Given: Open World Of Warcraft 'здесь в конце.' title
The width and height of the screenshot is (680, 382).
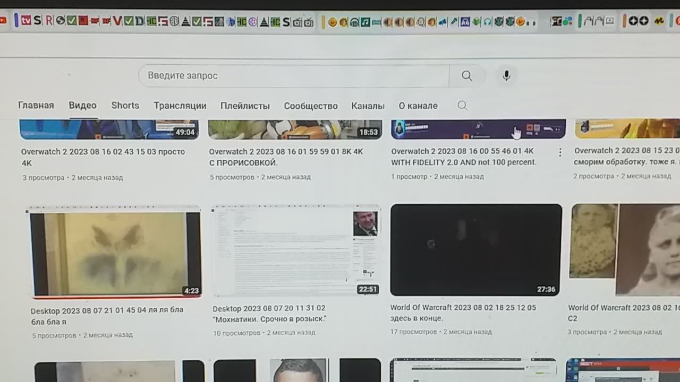Looking at the screenshot, I should tap(463, 312).
